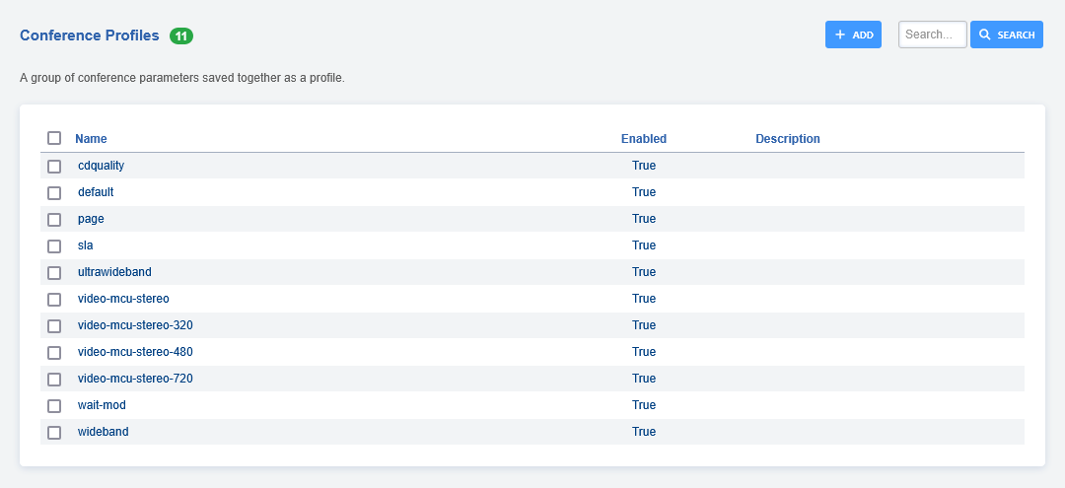The height and width of the screenshot is (488, 1065).
Task: Click the green 11 count badge
Action: pyautogui.click(x=181, y=36)
